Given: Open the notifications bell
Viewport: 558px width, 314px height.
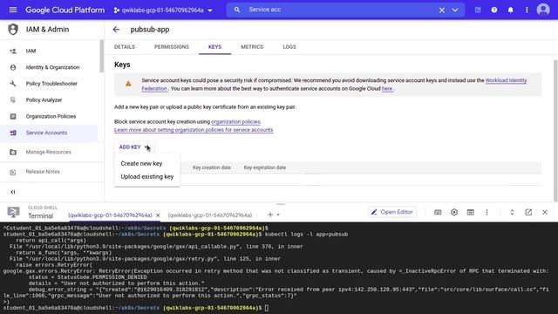Looking at the screenshot, I should [x=511, y=10].
